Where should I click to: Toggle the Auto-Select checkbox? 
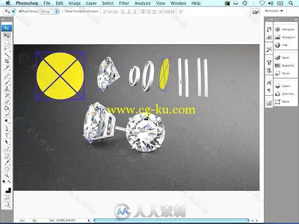(x=20, y=11)
